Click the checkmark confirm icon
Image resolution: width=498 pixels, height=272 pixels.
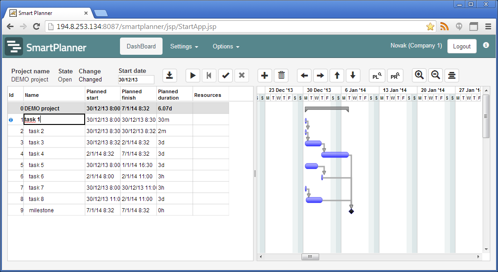pos(225,76)
